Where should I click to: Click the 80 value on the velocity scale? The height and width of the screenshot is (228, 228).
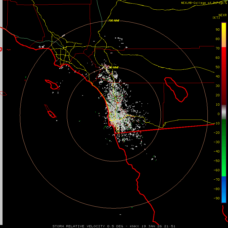click(x=218, y=39)
